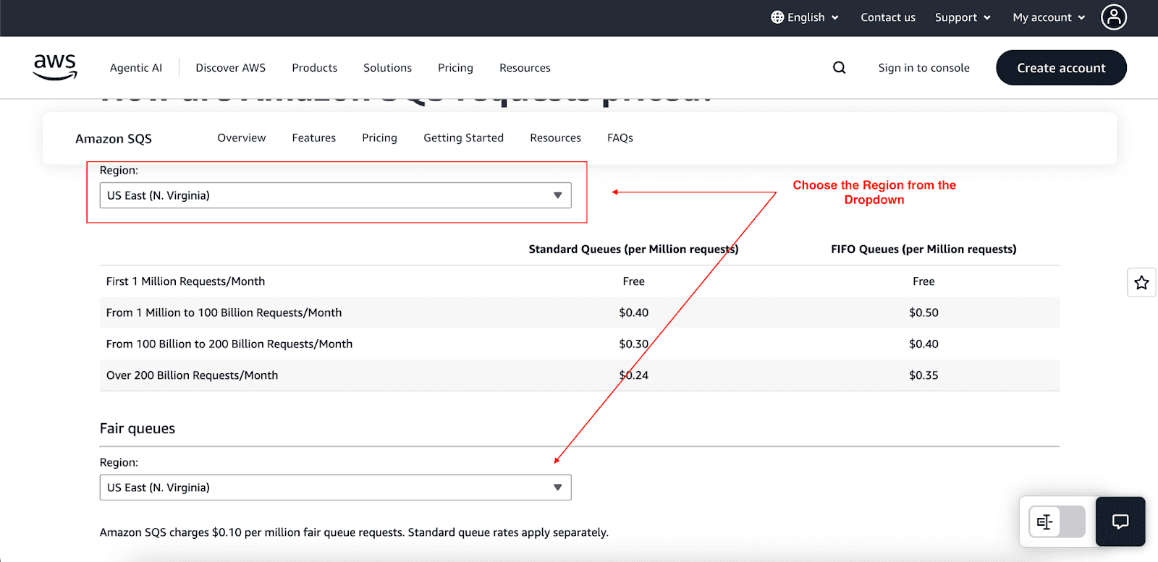Open the user profile avatar icon

tap(1114, 17)
